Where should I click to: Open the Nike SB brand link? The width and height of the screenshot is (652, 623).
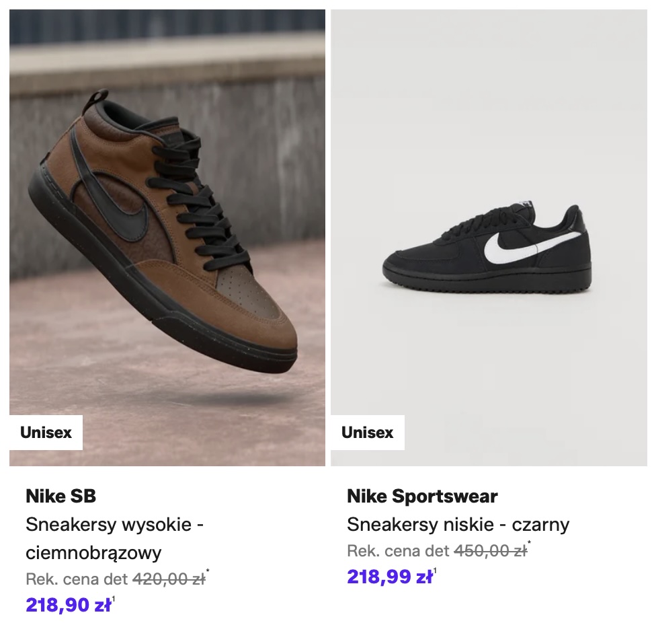[61, 497]
